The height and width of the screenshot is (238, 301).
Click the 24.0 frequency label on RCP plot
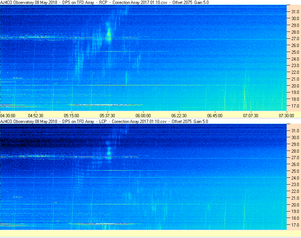(295, 59)
